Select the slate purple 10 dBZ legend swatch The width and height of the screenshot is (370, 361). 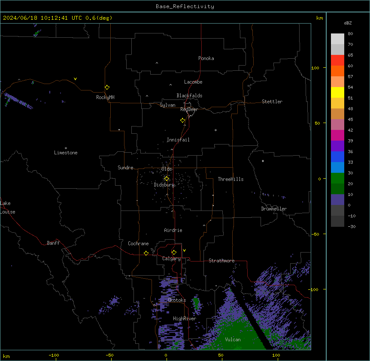click(337, 200)
